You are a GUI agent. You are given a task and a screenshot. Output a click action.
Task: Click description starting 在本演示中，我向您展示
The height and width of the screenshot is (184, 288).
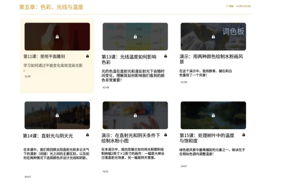(133, 153)
